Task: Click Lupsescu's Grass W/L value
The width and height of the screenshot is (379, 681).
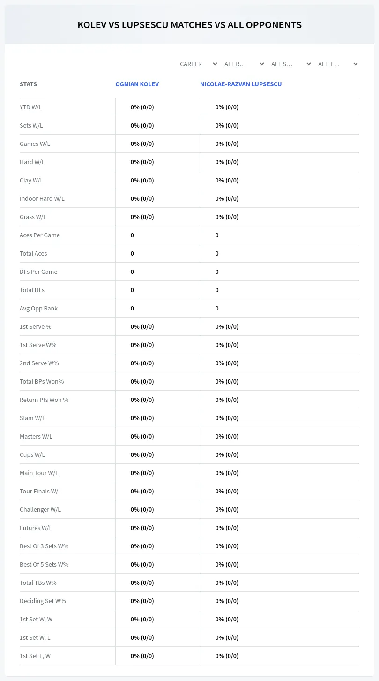Action: coord(227,217)
